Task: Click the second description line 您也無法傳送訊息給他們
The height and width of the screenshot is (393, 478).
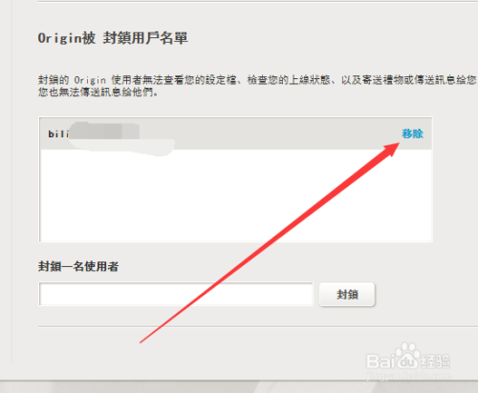Action: pos(98,92)
